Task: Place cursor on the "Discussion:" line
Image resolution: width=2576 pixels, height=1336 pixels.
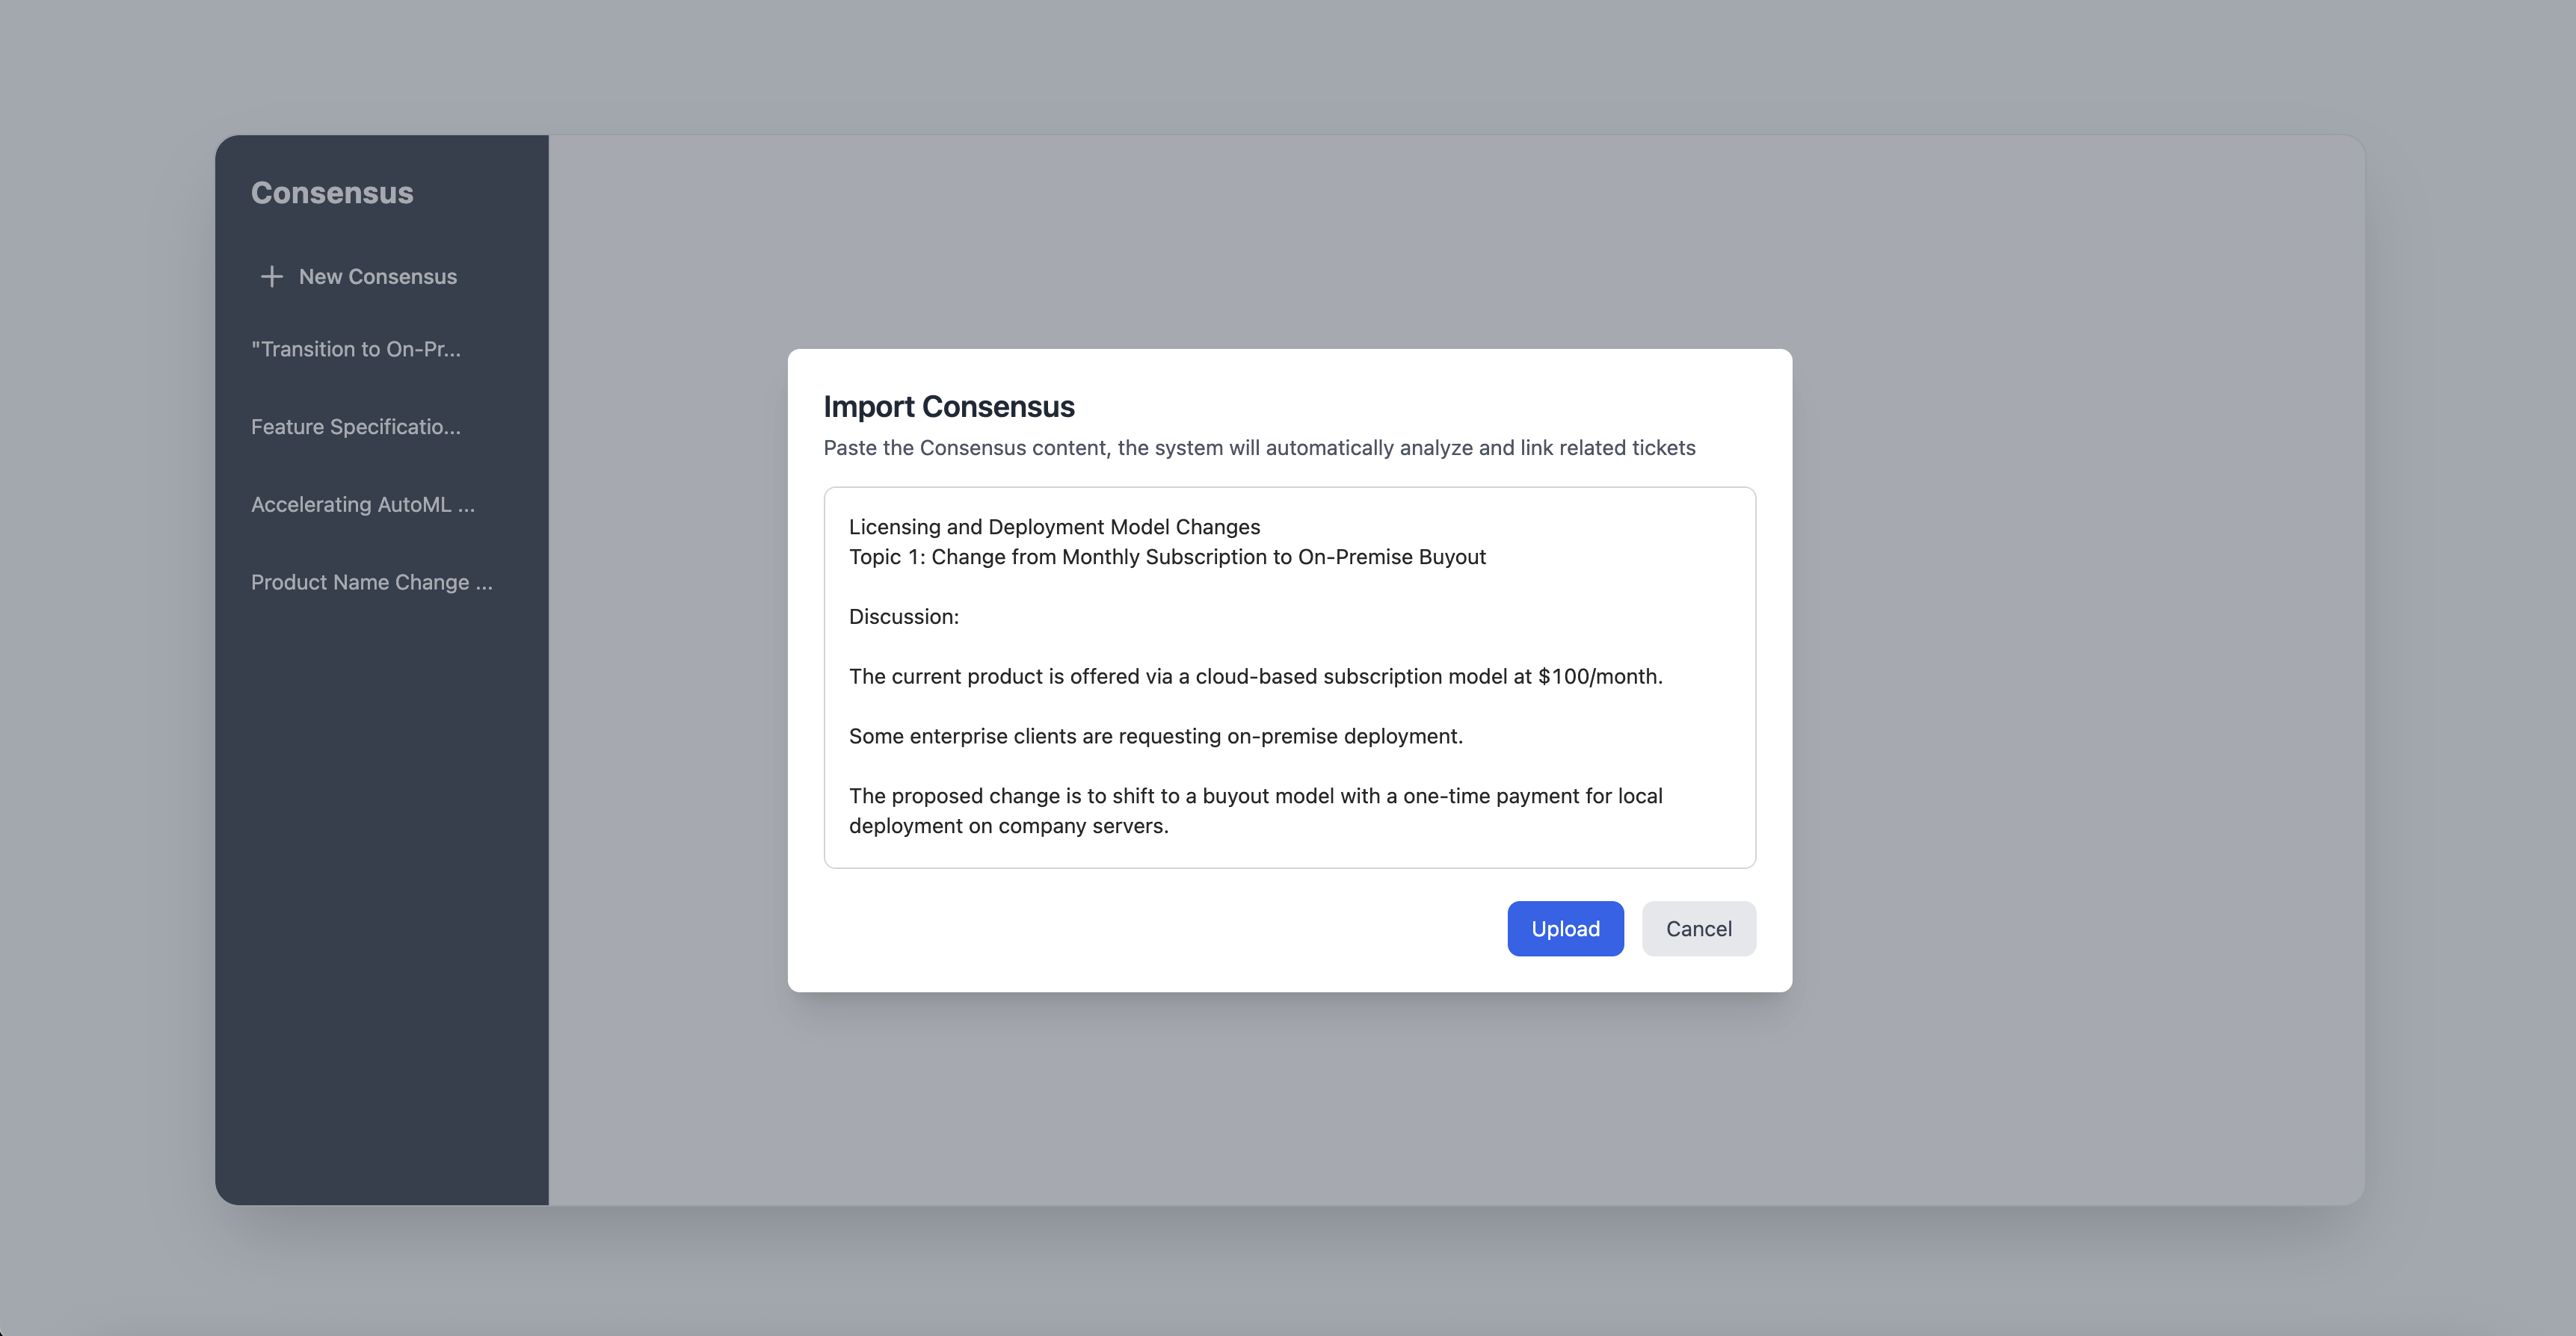Action: click(903, 616)
